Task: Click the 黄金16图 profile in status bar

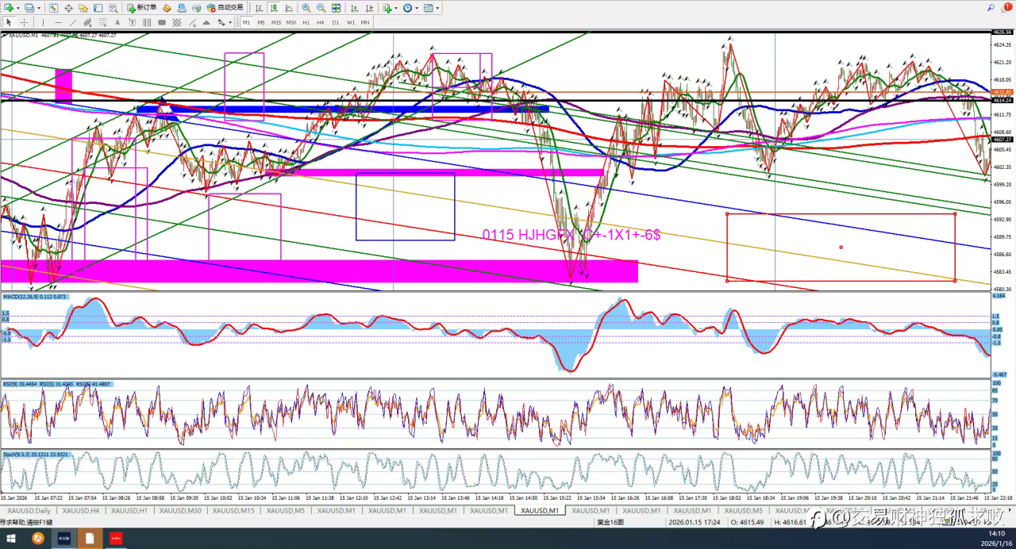Action: [x=611, y=522]
